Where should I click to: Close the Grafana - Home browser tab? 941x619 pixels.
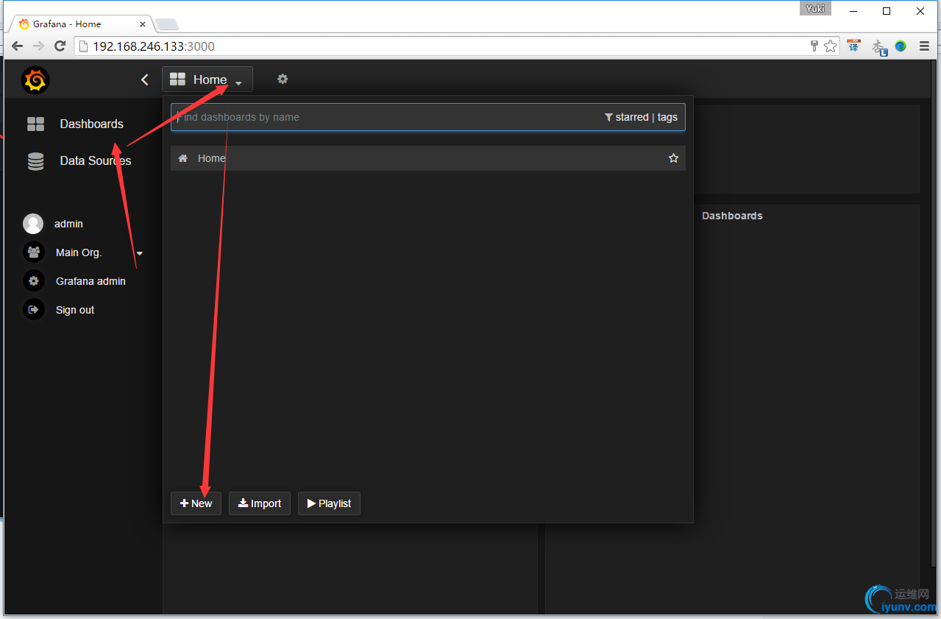pos(143,24)
